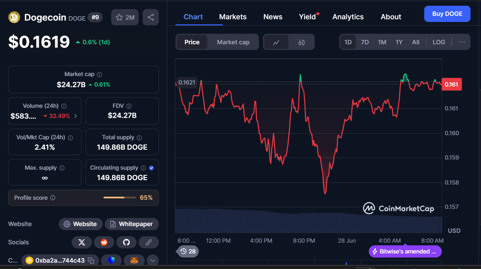Expand Volume (24h) details arrow
Viewport: 481px width, 269px height.
click(75, 116)
